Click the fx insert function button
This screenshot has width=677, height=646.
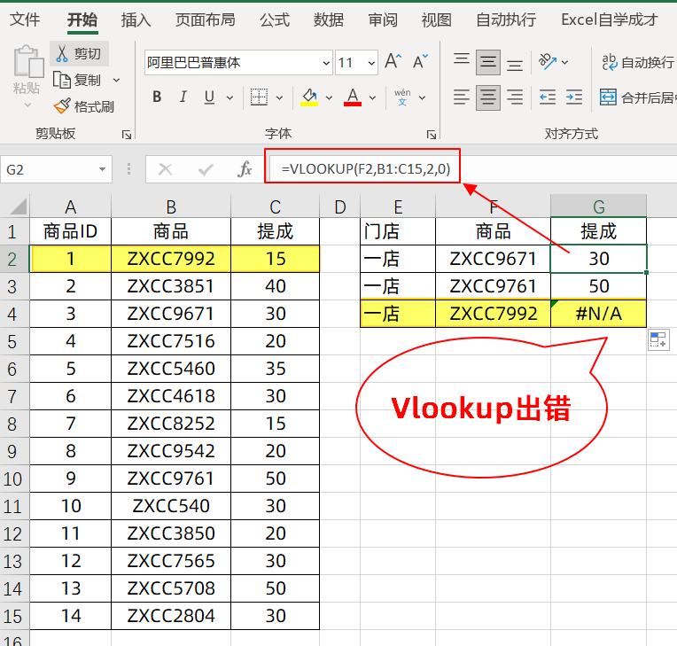pyautogui.click(x=245, y=169)
